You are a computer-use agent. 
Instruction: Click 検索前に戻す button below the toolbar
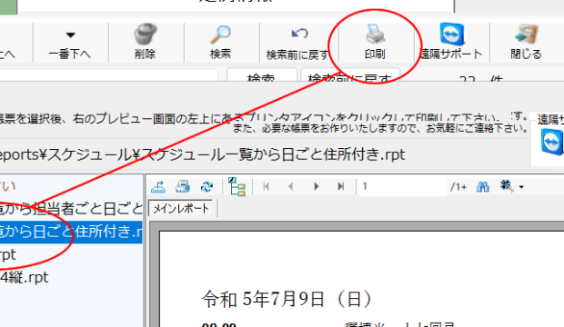(350, 75)
